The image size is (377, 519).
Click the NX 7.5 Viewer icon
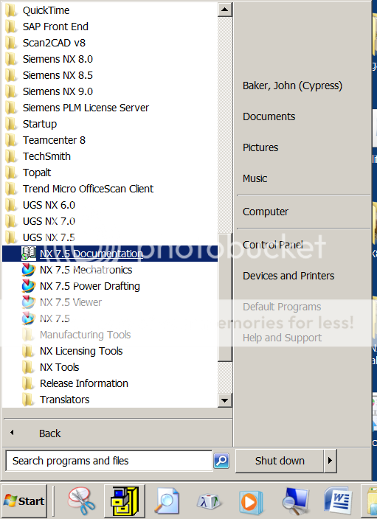(x=29, y=302)
